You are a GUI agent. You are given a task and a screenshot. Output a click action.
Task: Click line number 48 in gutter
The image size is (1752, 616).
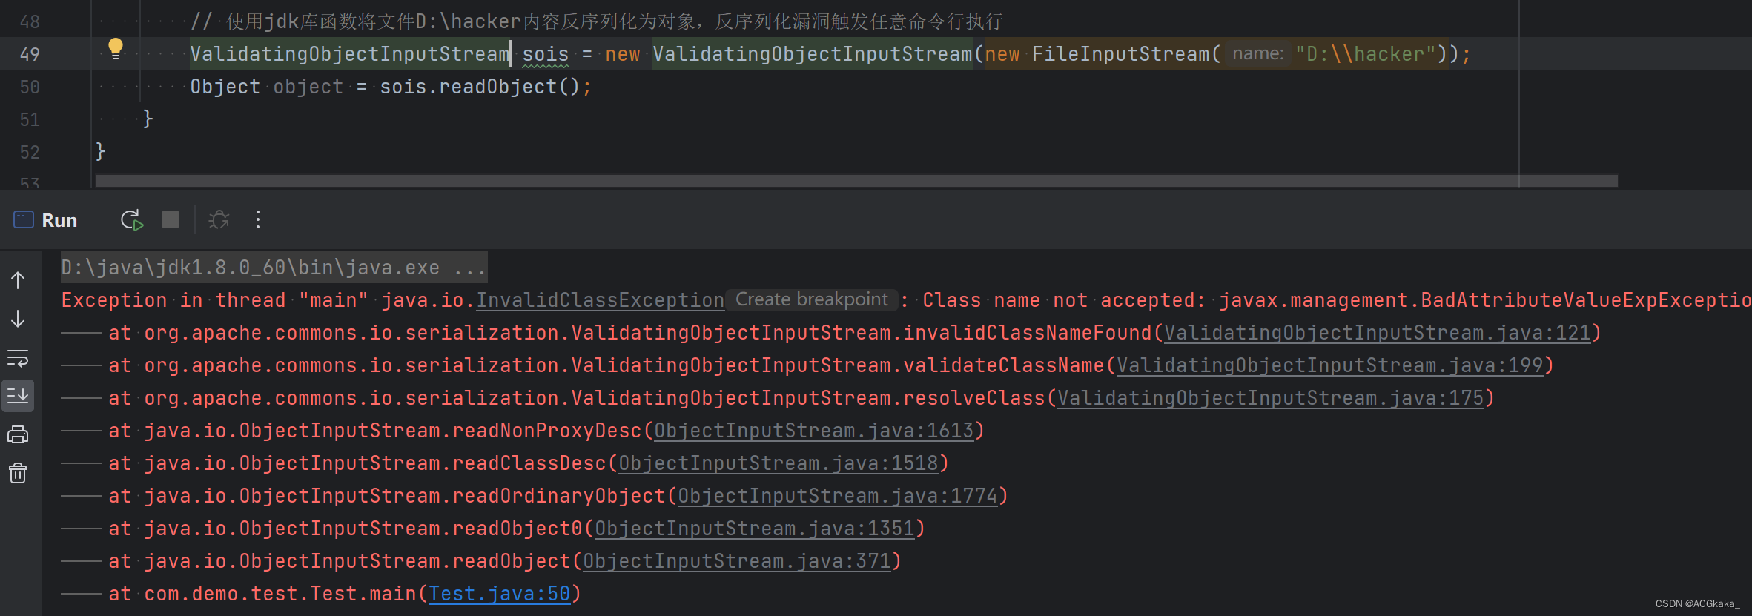(x=30, y=21)
